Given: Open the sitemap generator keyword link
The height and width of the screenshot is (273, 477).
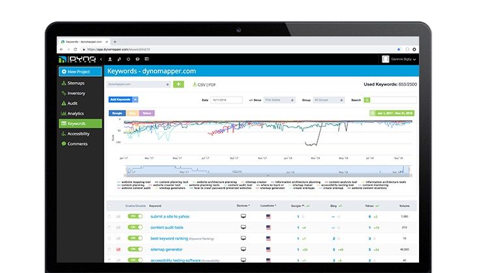Looking at the screenshot, I should point(166,250).
